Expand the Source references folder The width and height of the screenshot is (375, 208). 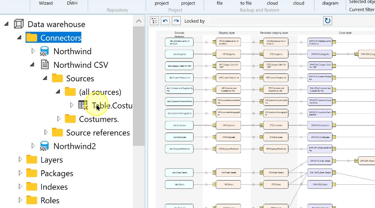(46, 132)
